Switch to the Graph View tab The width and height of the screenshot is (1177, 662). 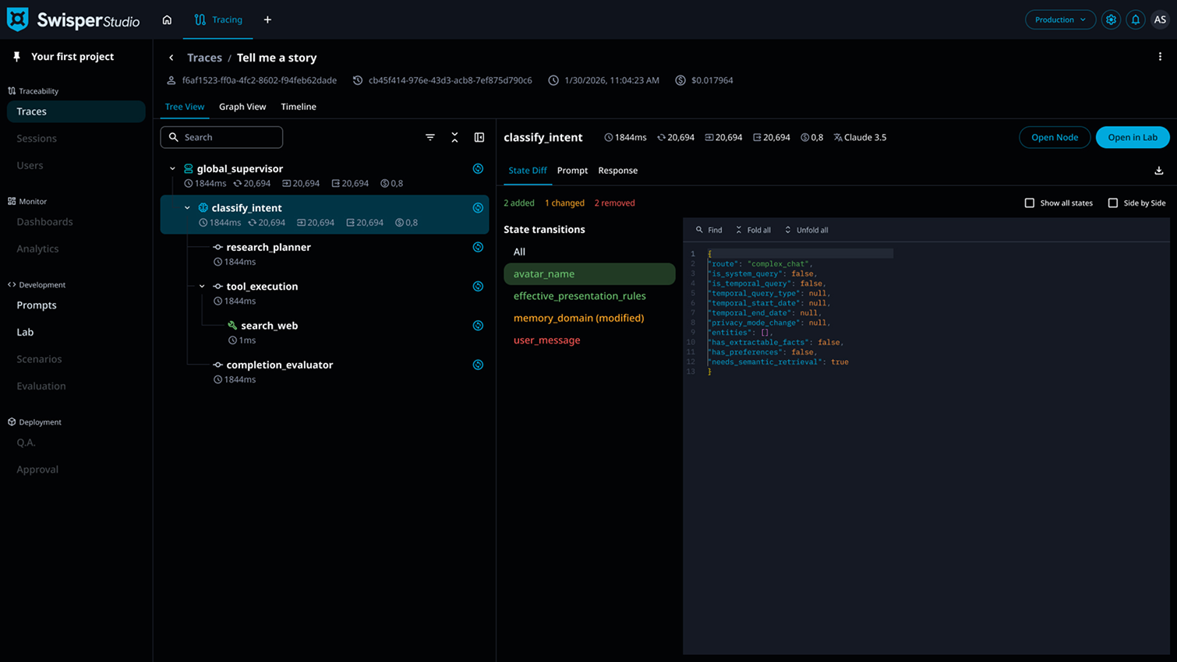[x=242, y=107]
